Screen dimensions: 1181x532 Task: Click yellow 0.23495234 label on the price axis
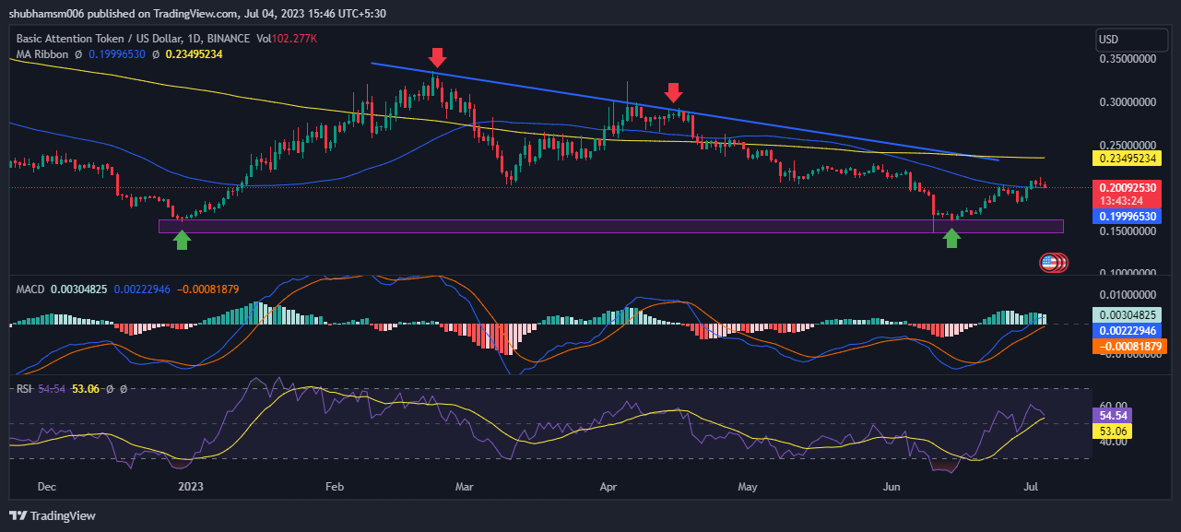[1128, 158]
